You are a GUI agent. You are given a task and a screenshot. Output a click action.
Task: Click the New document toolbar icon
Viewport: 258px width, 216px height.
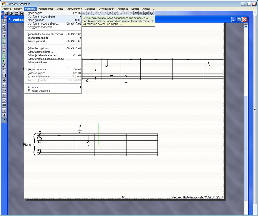click(6, 13)
